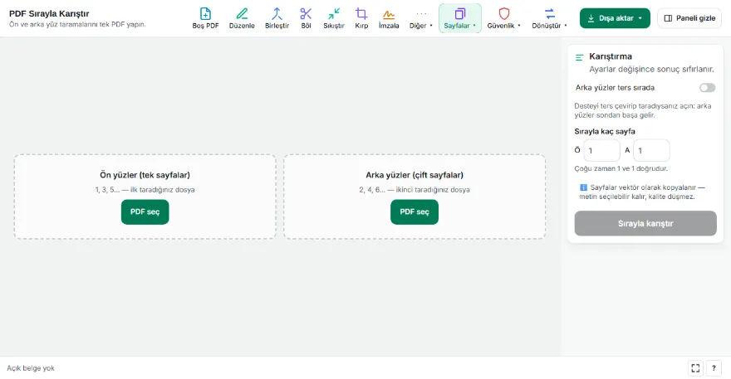
Task: Click the Sırayla kaç sayfa label
Action: click(605, 131)
